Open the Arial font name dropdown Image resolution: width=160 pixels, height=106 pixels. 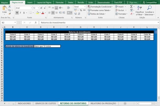click(31, 8)
